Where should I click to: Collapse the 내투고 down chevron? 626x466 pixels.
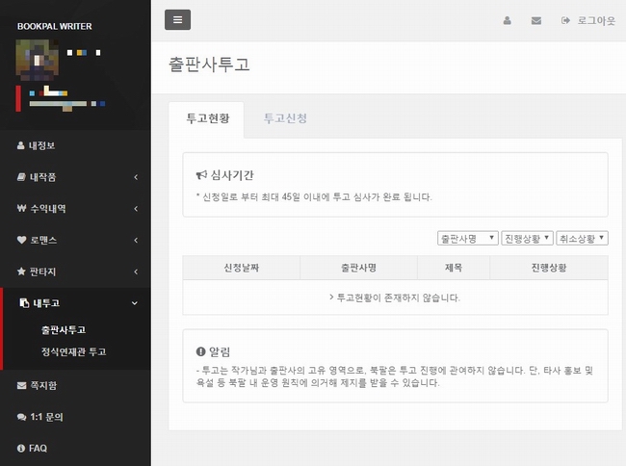(135, 303)
